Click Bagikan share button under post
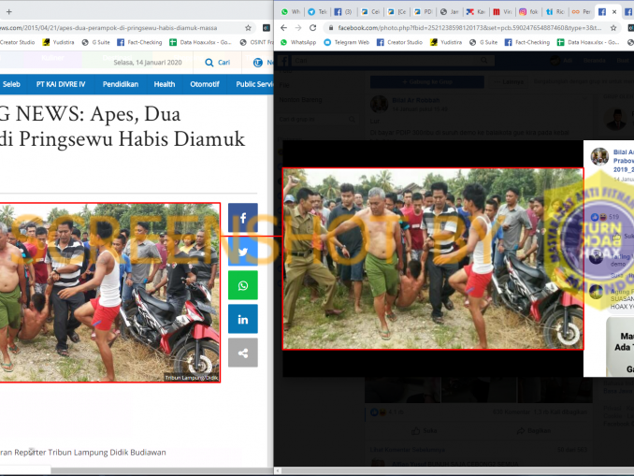Image resolution: width=634 pixels, height=476 pixels. (x=535, y=430)
